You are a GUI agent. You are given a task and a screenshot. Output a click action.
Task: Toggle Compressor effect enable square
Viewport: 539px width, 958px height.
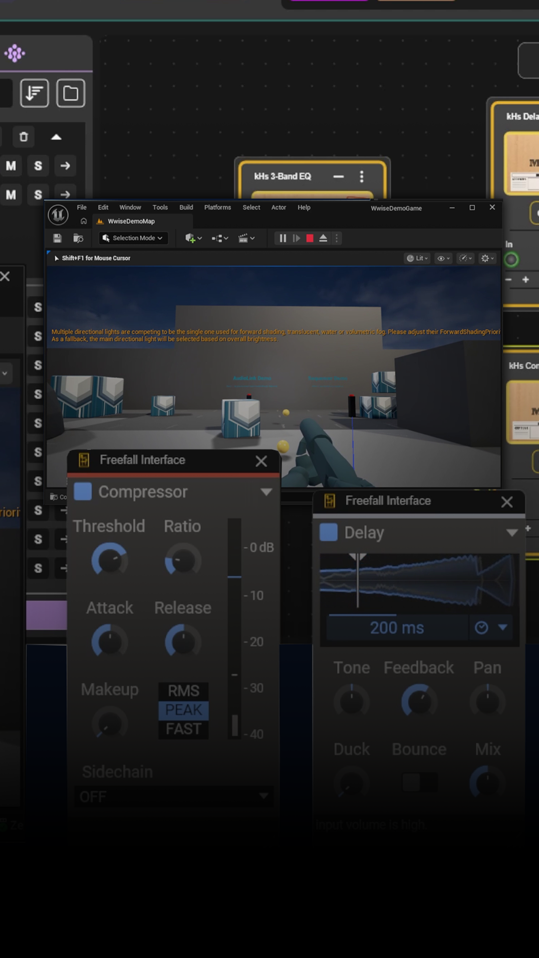pyautogui.click(x=83, y=491)
